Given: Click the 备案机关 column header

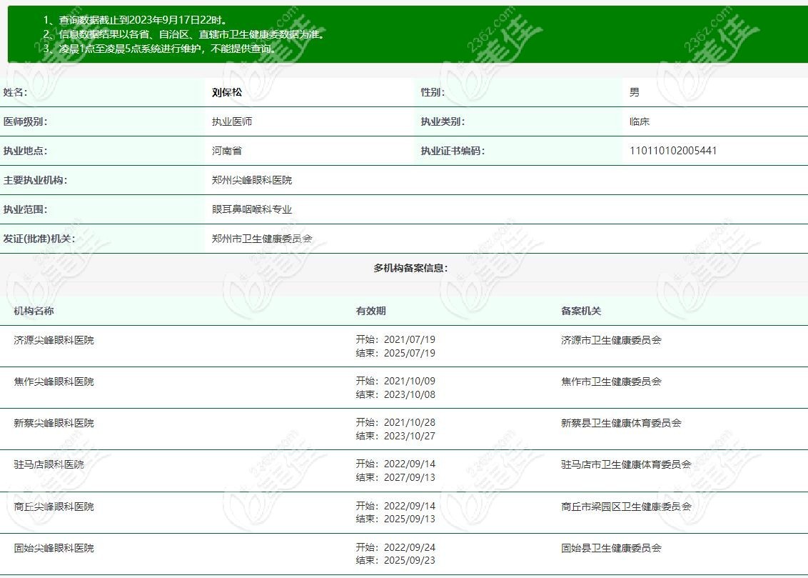Looking at the screenshot, I should [581, 311].
